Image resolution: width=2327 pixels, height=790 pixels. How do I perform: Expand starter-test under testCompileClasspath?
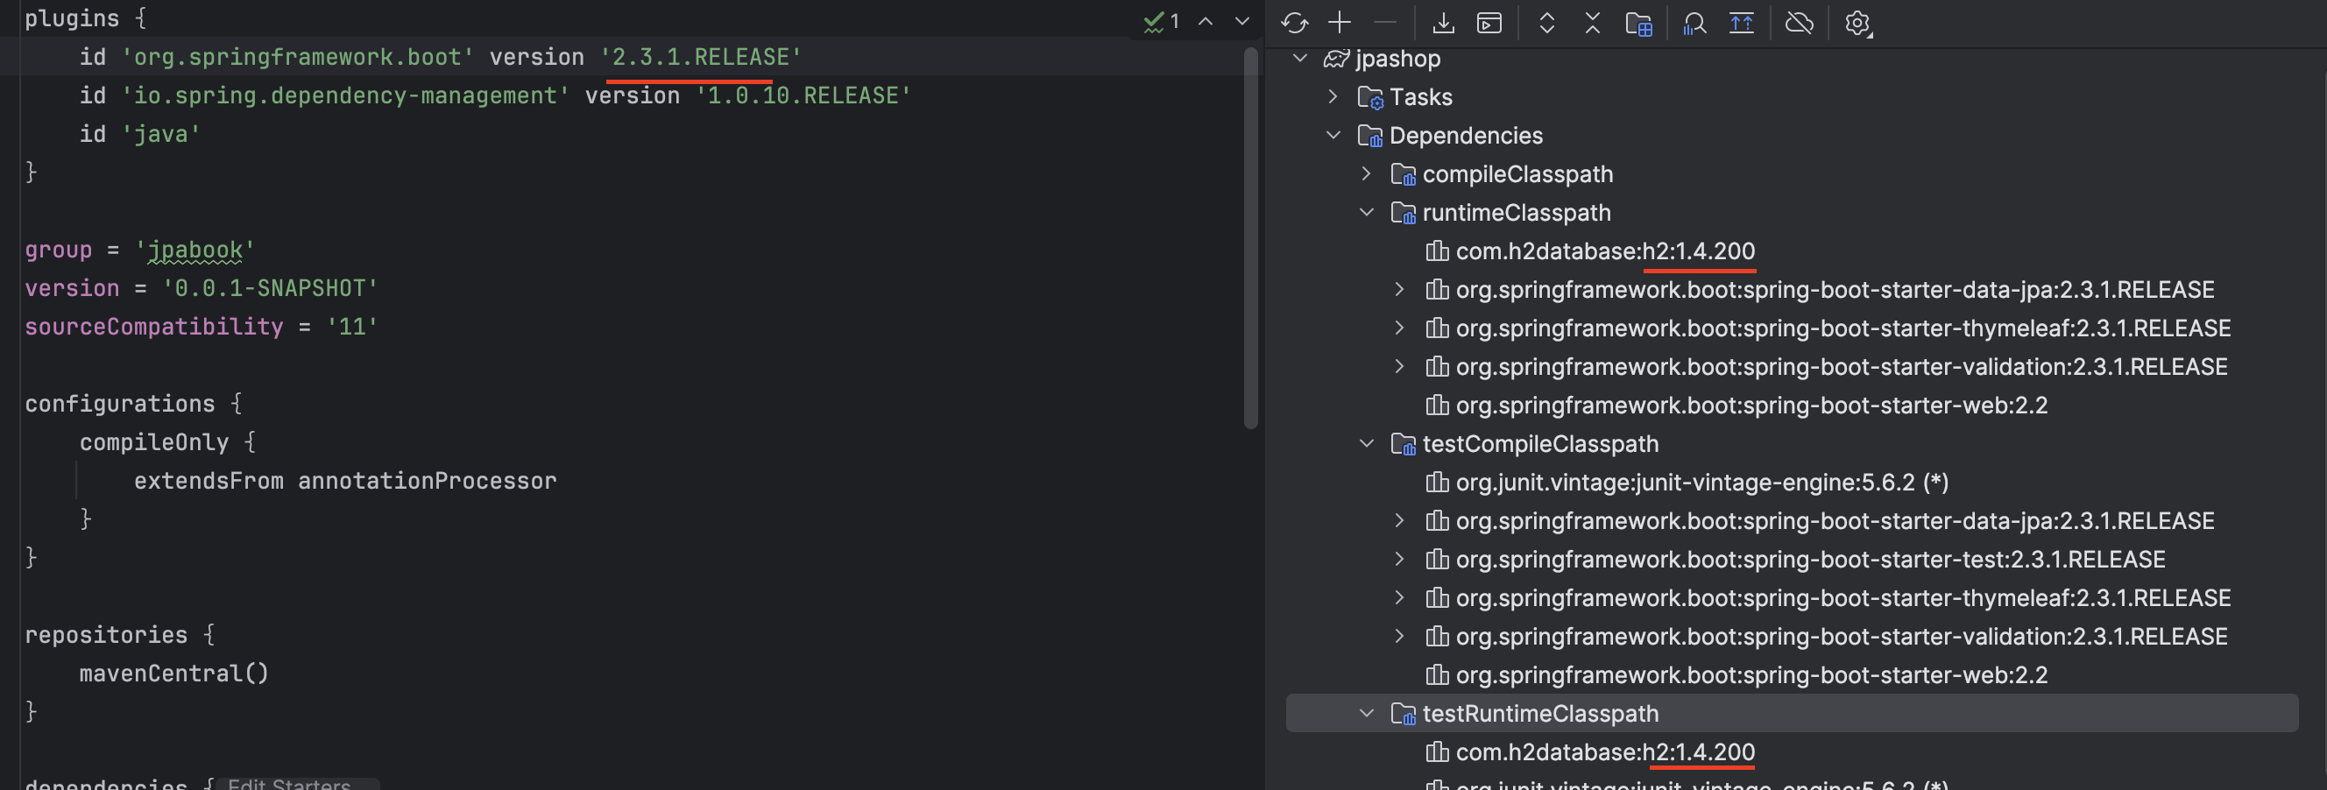pos(1400,559)
